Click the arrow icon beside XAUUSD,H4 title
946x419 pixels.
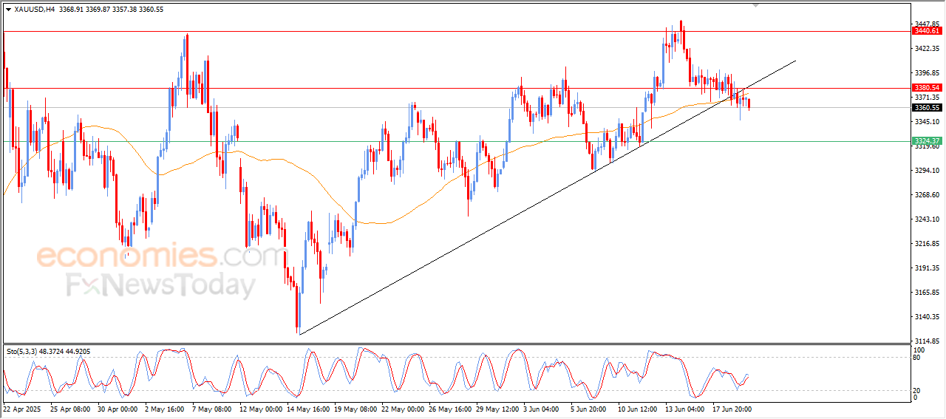[x=8, y=10]
